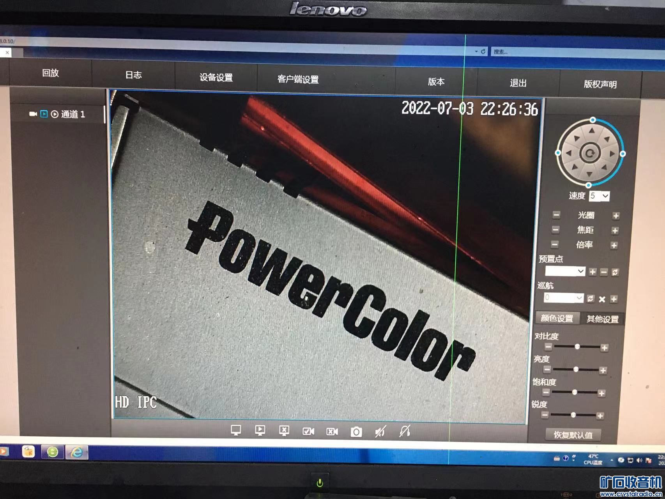Increase 倍率 zoom with plus
The height and width of the screenshot is (499, 665).
614,246
